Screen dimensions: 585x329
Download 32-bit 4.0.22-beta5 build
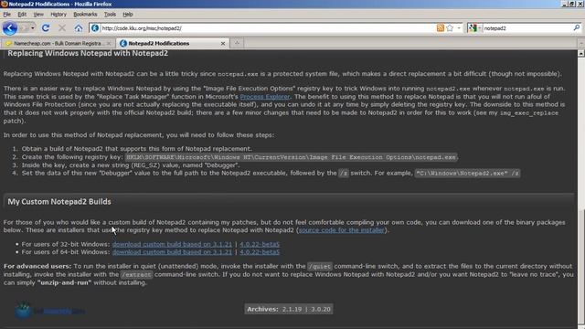click(260, 244)
